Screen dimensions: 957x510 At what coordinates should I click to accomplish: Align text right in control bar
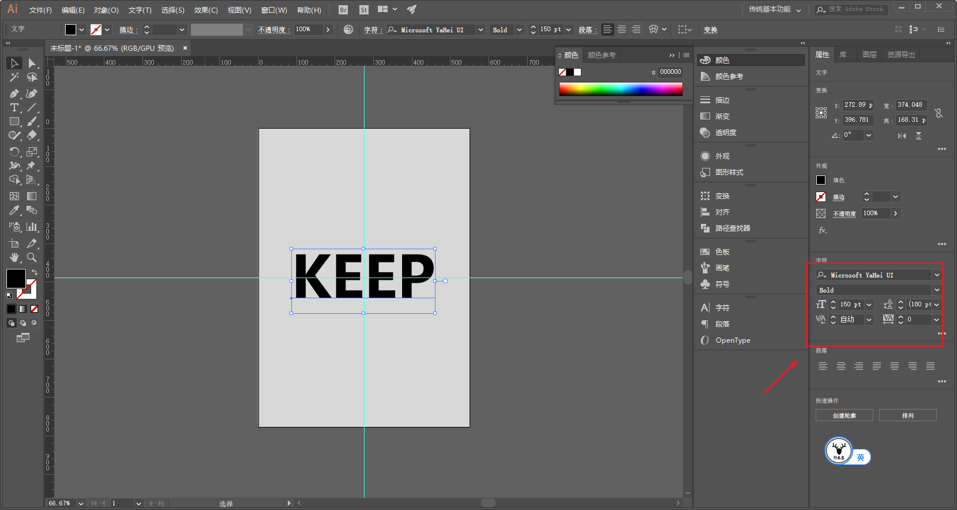[636, 29]
